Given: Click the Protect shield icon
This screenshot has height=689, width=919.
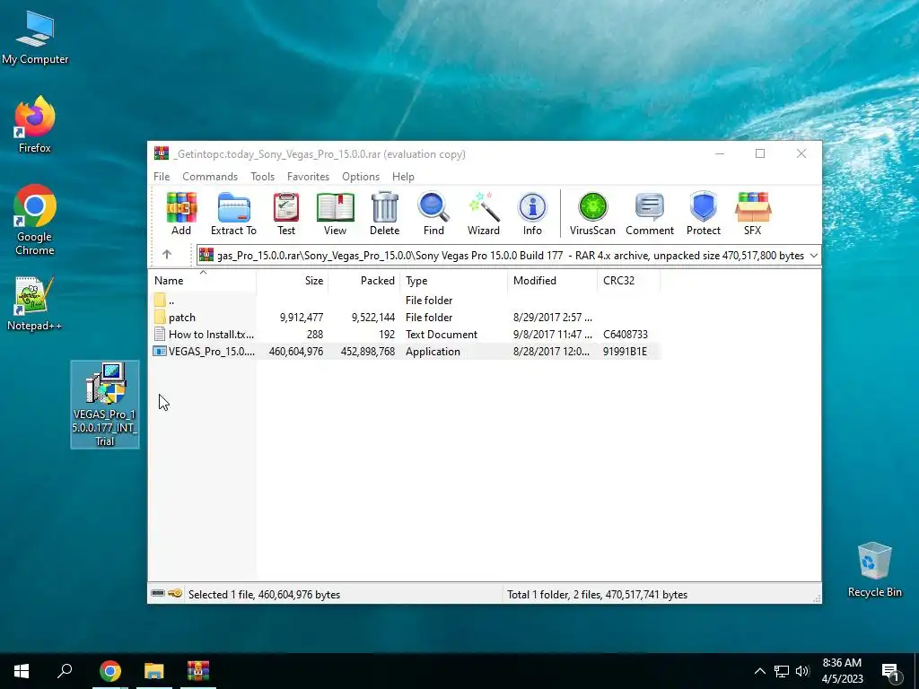Looking at the screenshot, I should 704,214.
